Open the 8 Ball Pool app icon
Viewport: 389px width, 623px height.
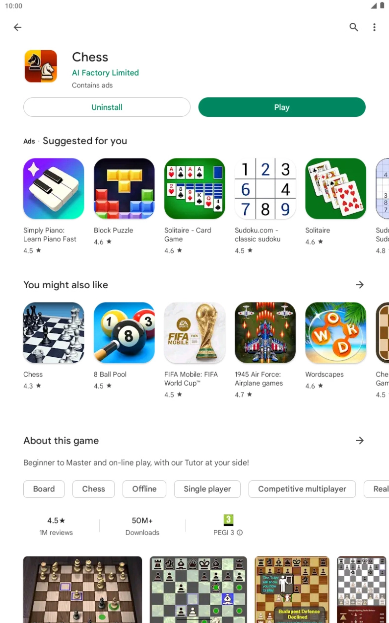click(x=124, y=333)
